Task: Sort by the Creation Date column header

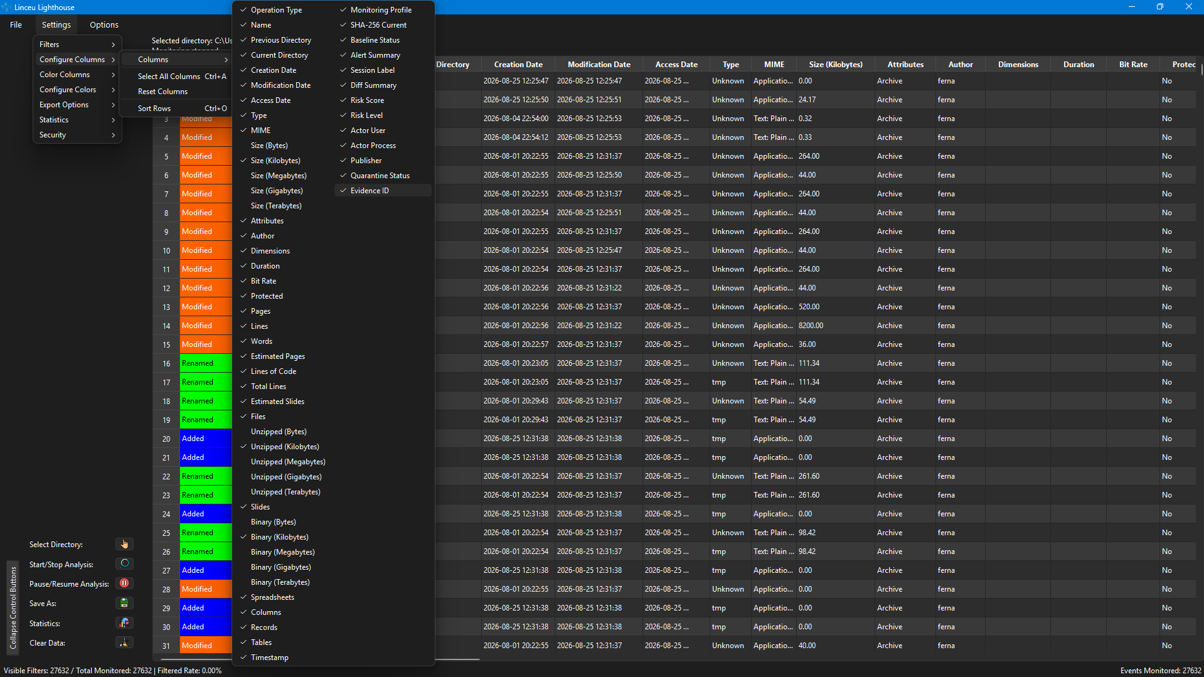Action: pyautogui.click(x=518, y=64)
